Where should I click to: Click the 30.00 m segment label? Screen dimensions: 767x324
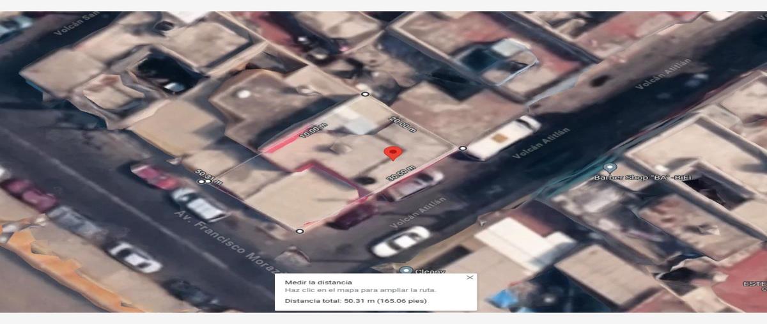click(401, 173)
